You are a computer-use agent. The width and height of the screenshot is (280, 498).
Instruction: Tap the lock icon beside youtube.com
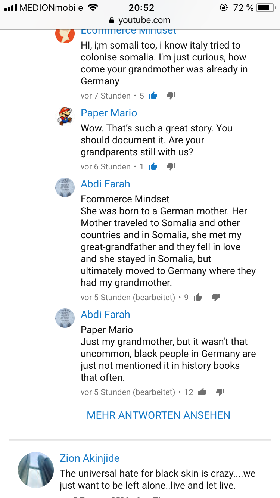(111, 20)
